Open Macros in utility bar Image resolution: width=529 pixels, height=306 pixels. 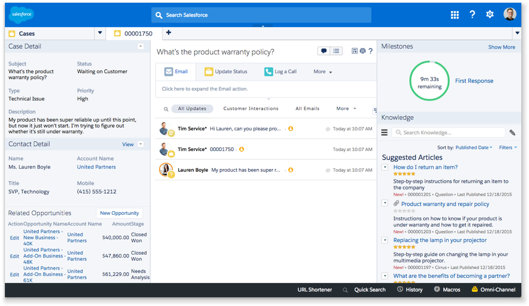447,290
